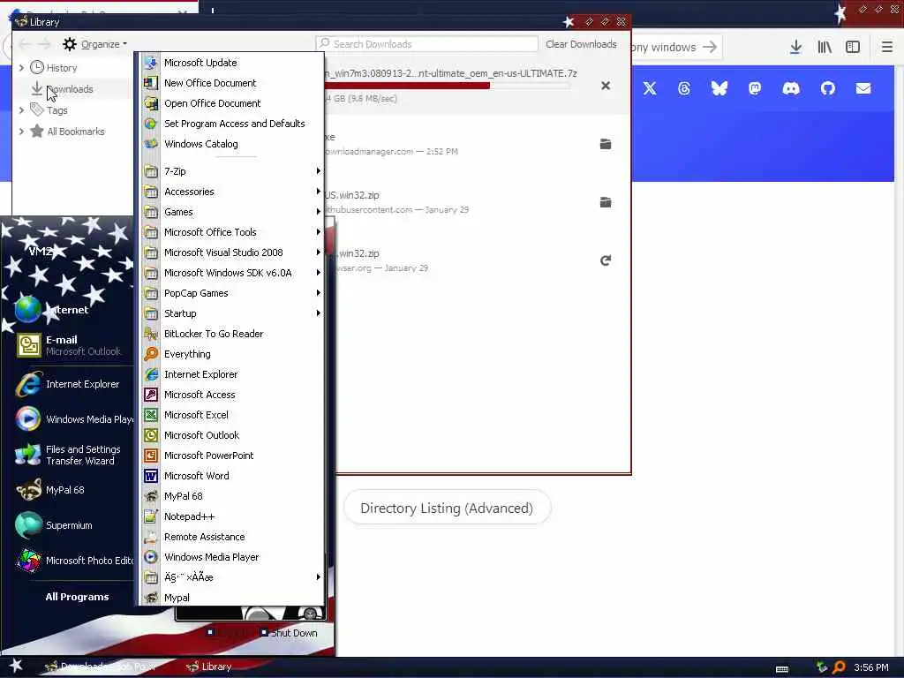Expand Tags in Library sidebar
Image resolution: width=904 pixels, height=678 pixels.
(21, 109)
